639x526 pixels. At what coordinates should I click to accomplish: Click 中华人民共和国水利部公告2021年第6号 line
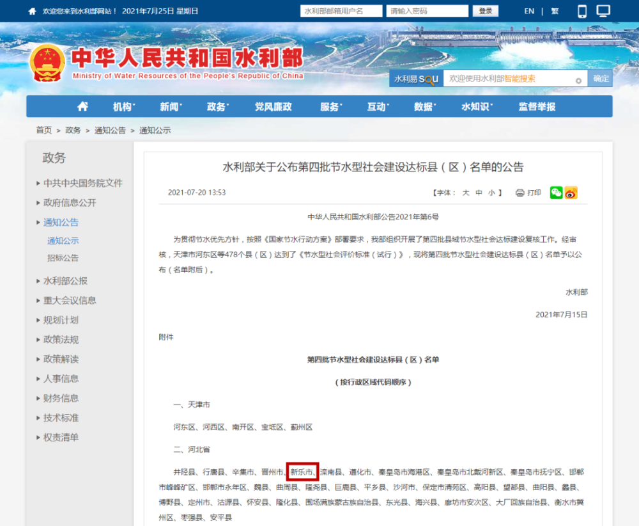373,217
